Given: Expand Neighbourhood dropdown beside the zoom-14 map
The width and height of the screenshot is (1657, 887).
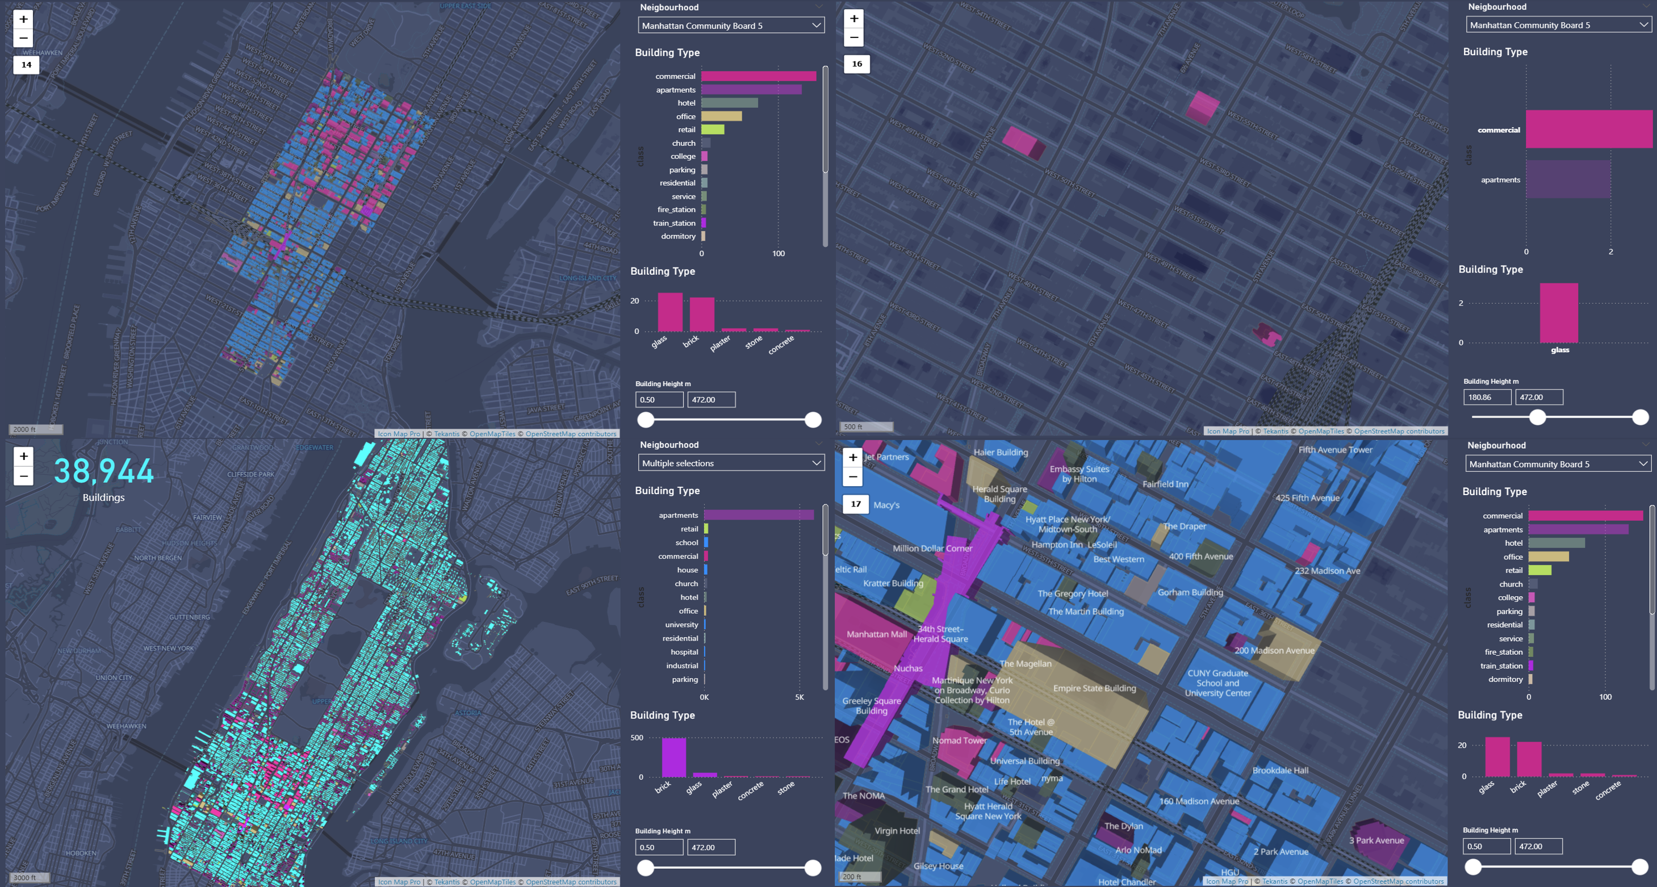Looking at the screenshot, I should 731,26.
